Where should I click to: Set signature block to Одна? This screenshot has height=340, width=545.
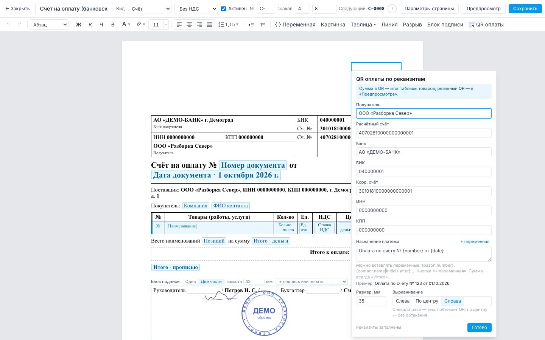(190, 281)
